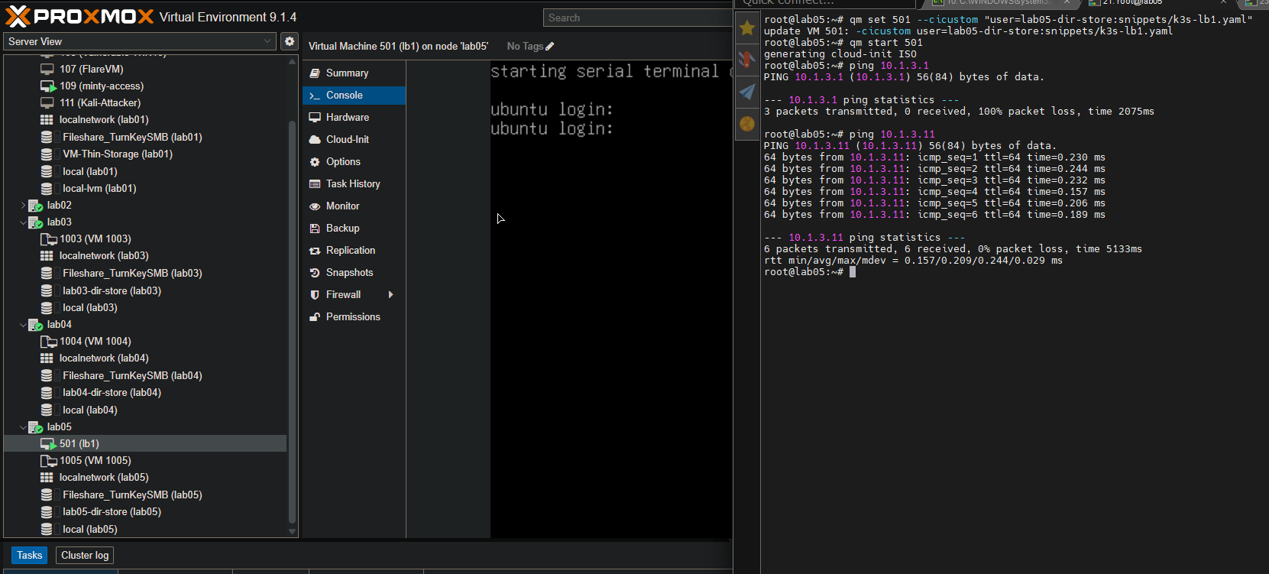
Task: Switch to the Cluster log tab
Action: 85,555
